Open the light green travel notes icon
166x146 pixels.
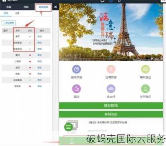click(x=146, y=69)
